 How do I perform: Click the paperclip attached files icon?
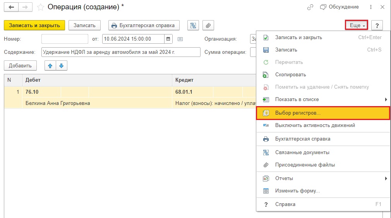tap(208, 26)
